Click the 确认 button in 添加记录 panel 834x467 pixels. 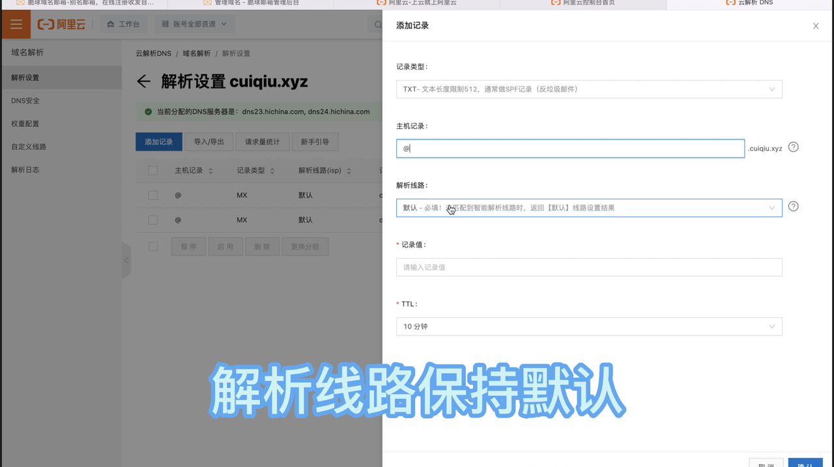point(805,463)
